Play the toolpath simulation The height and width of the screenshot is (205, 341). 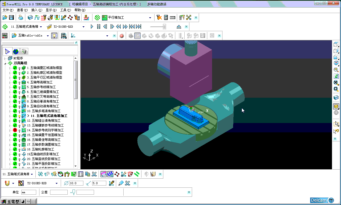(92, 27)
